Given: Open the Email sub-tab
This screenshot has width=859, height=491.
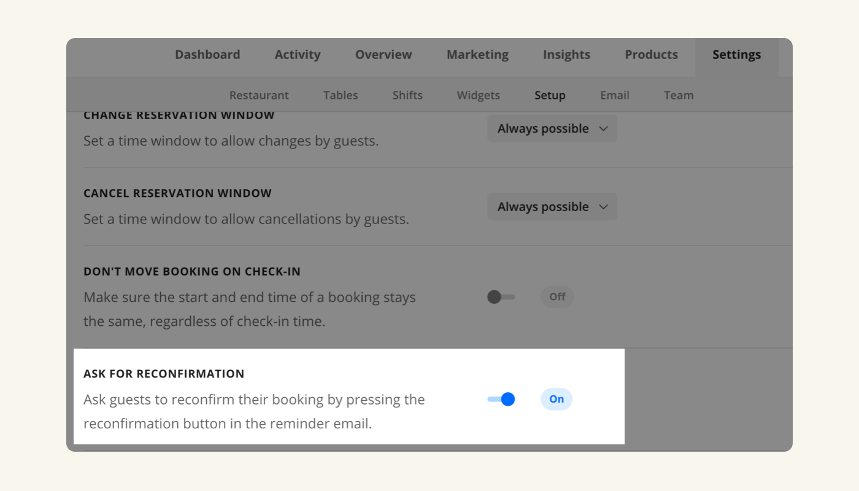Looking at the screenshot, I should [615, 95].
